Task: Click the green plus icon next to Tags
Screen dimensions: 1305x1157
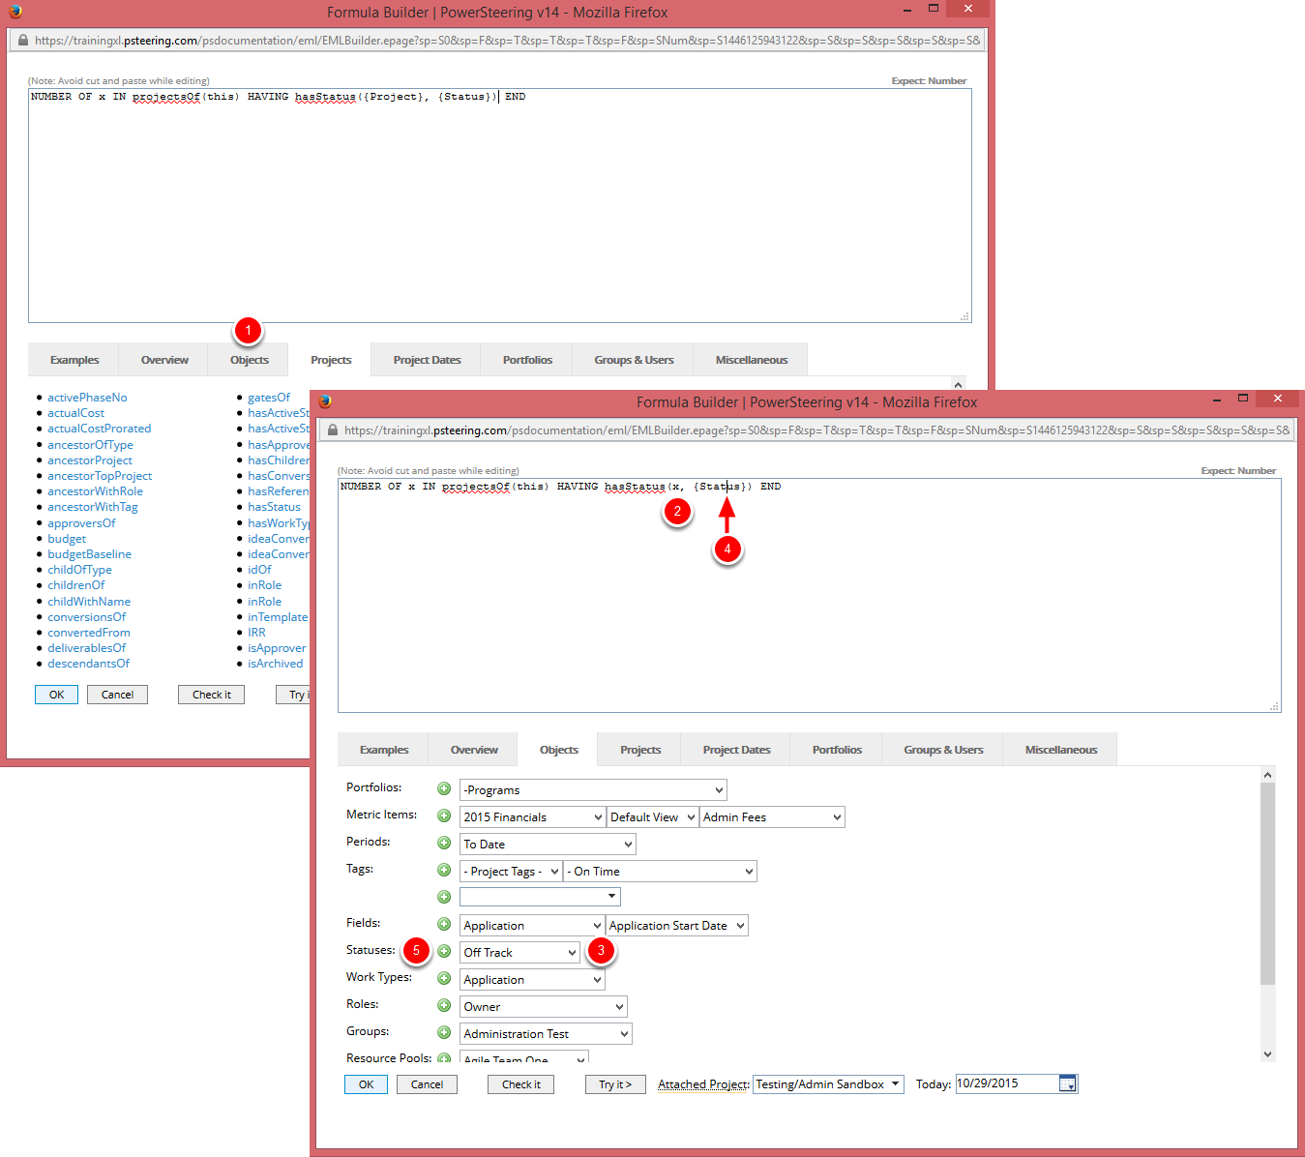Action: [444, 871]
